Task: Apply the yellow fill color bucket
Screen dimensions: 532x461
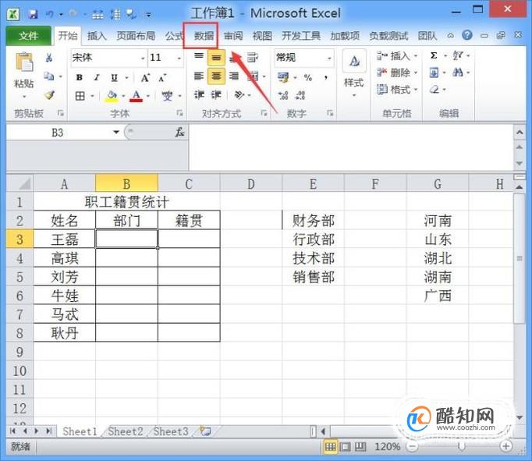Action: [x=112, y=96]
